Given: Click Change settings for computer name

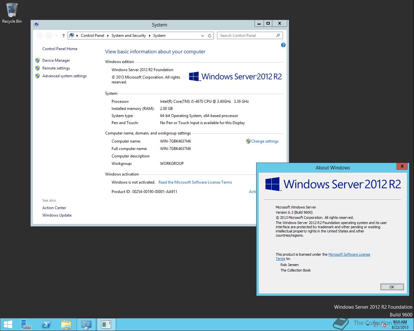Looking at the screenshot, I should coord(265,141).
